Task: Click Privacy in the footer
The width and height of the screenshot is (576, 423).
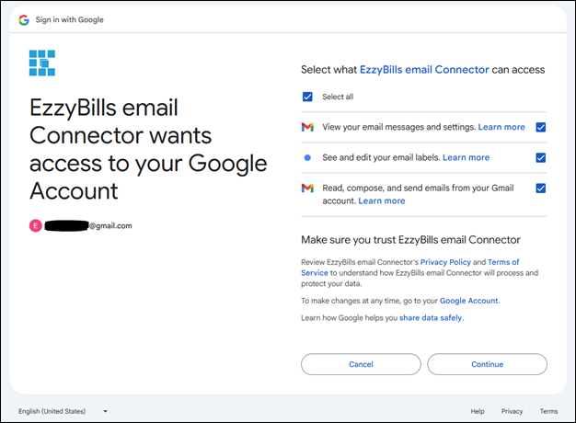Action: [x=513, y=411]
